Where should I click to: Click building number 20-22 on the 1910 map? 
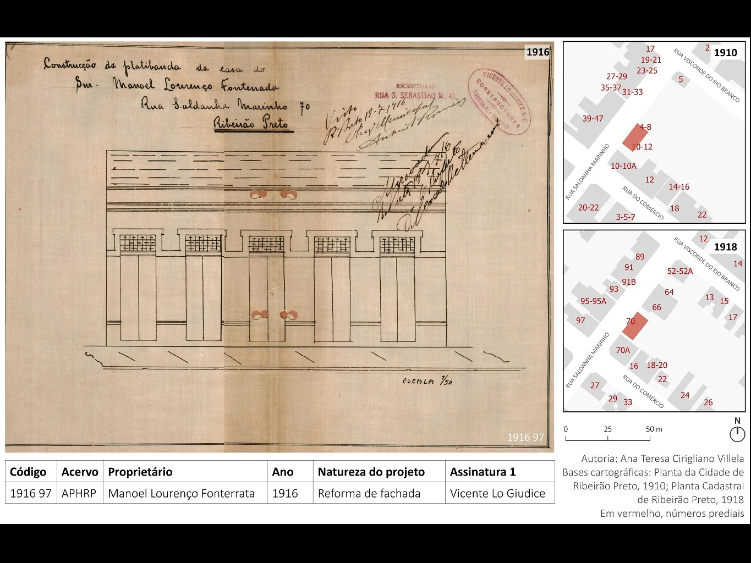tap(588, 207)
